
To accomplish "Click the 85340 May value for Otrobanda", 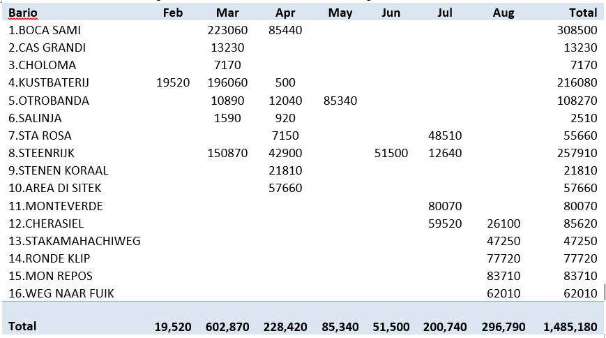I will [x=340, y=101].
